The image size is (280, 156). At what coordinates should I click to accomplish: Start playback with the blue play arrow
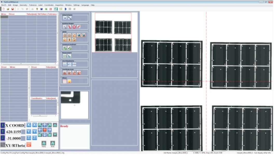coord(66,9)
